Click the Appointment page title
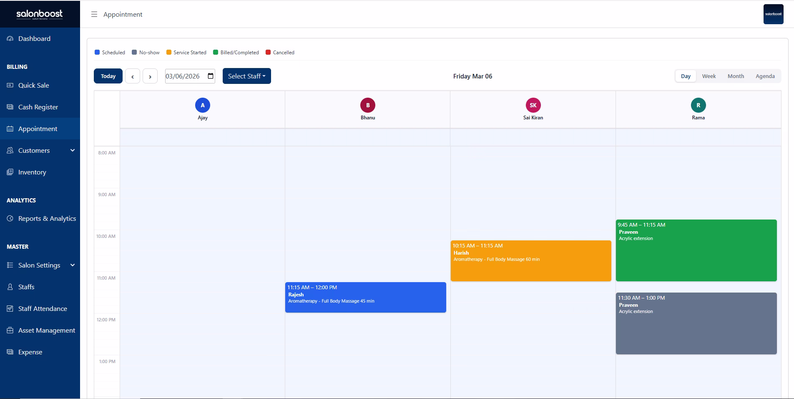This screenshot has width=794, height=399. [123, 14]
